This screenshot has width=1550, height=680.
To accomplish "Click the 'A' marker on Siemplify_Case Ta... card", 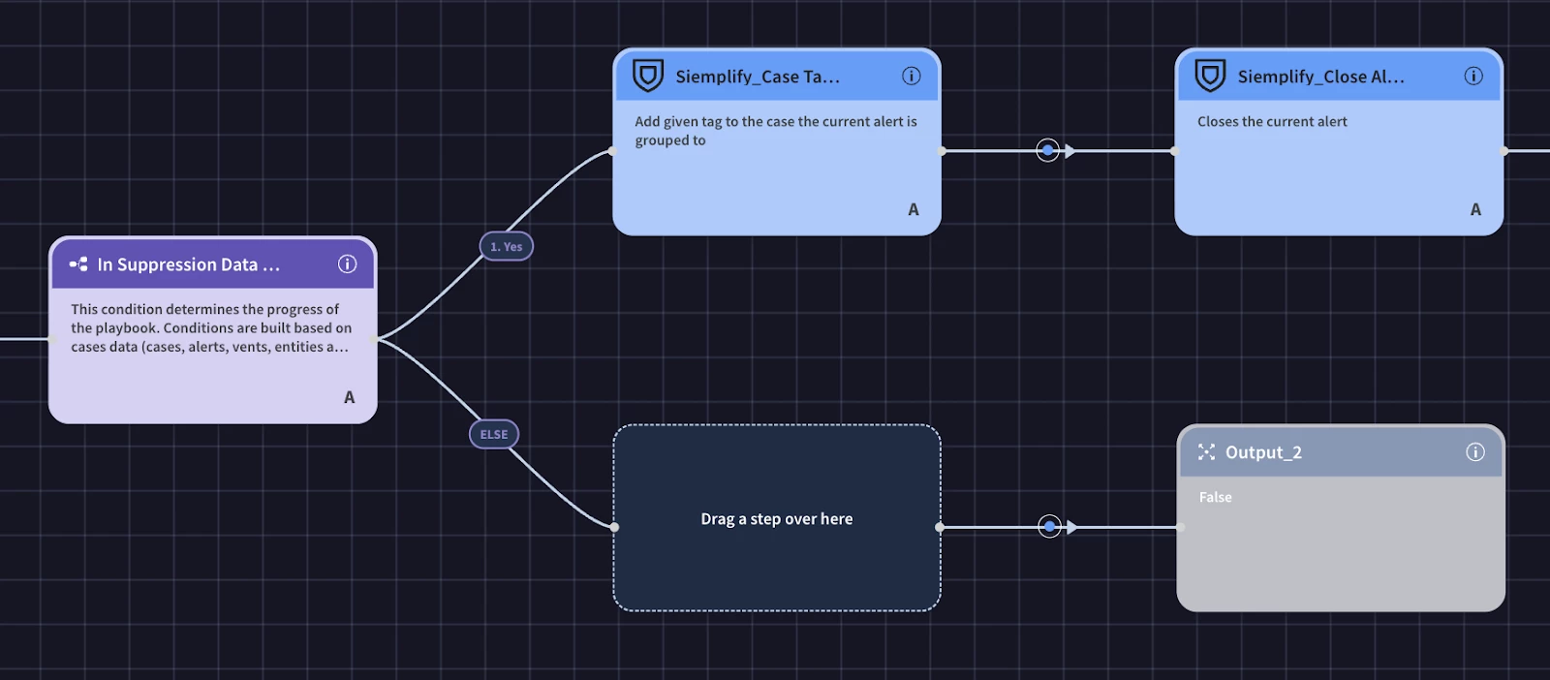I will 914,209.
